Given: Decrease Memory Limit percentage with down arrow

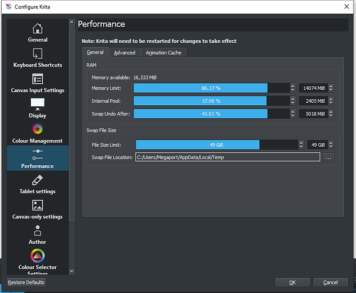Looking at the screenshot, I should coord(293,90).
